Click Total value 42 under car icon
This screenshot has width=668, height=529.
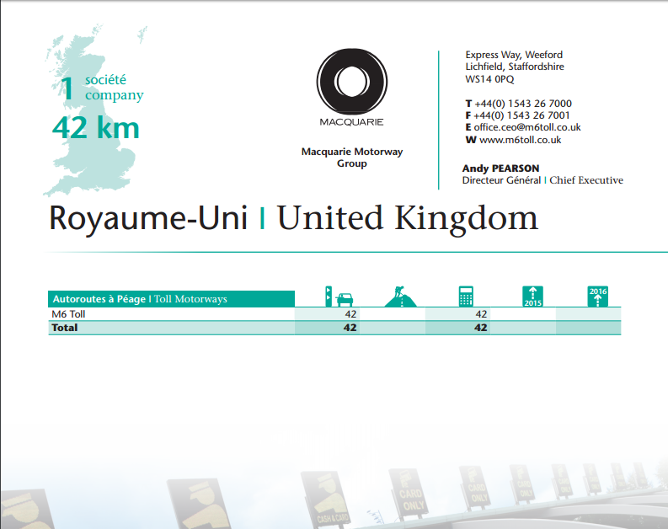tap(350, 328)
